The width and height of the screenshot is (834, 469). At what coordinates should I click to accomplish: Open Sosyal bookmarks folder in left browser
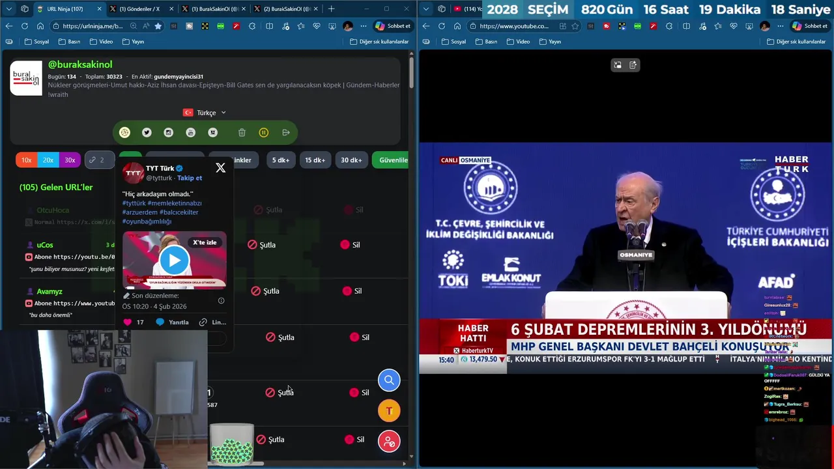pos(36,41)
